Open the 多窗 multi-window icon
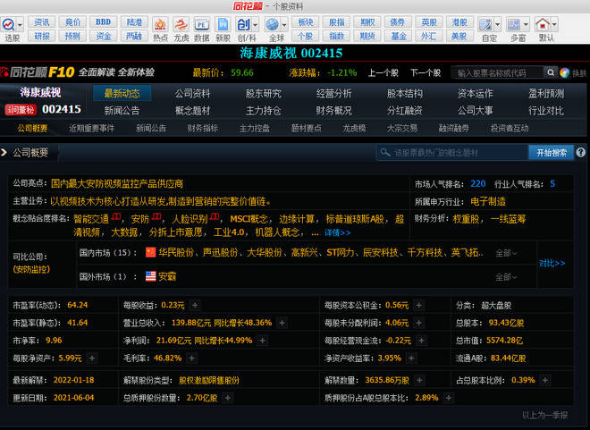This screenshot has height=430, width=590. click(514, 25)
